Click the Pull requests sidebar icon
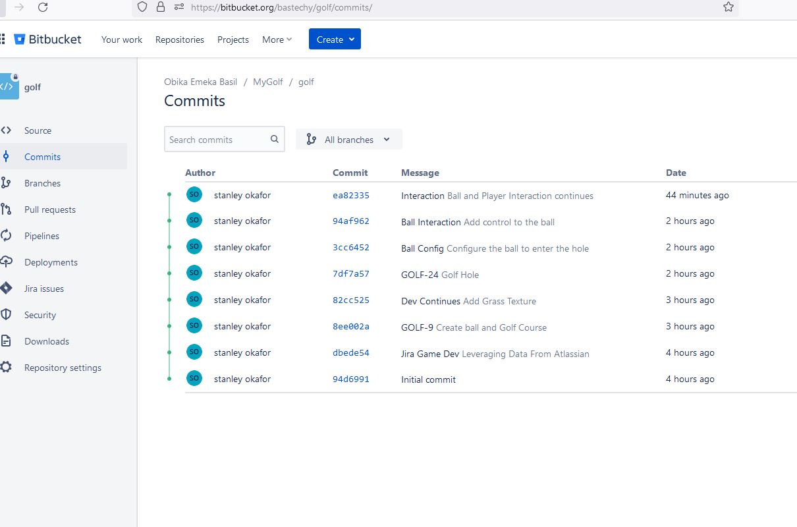797x527 pixels. pyautogui.click(x=6, y=209)
